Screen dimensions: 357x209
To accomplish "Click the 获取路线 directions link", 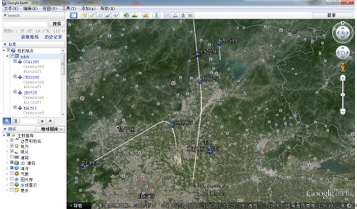I will 29,37.
